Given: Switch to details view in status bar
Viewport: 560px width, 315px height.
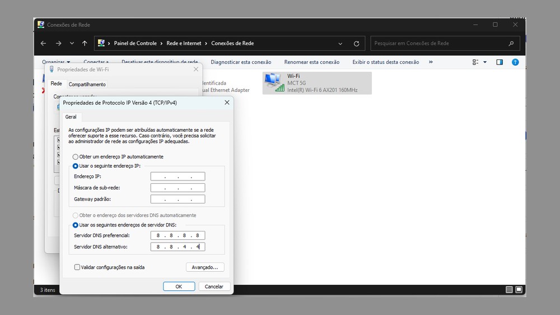Looking at the screenshot, I should [x=509, y=290].
